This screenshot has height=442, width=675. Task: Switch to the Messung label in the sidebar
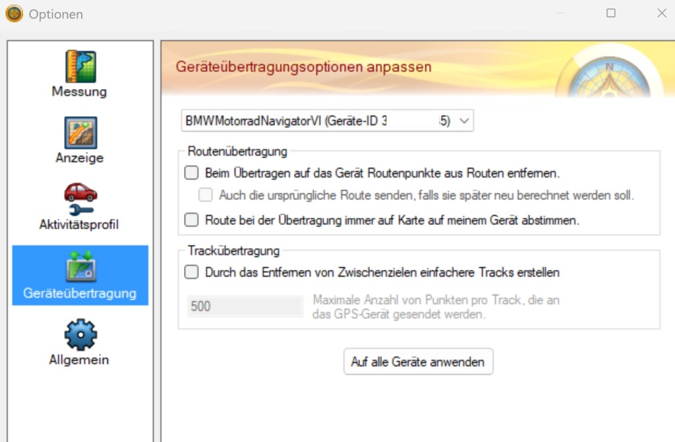(79, 92)
